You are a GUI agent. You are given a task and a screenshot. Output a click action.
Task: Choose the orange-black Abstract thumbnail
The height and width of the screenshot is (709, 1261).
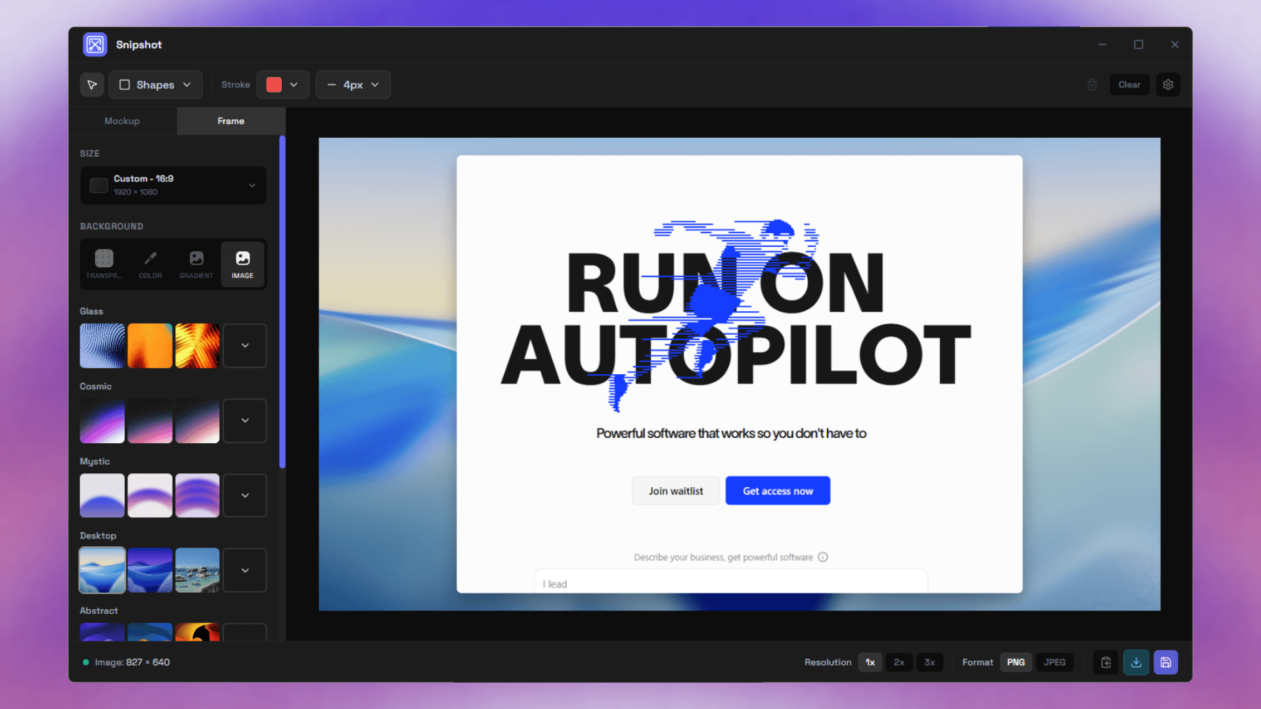coord(197,632)
